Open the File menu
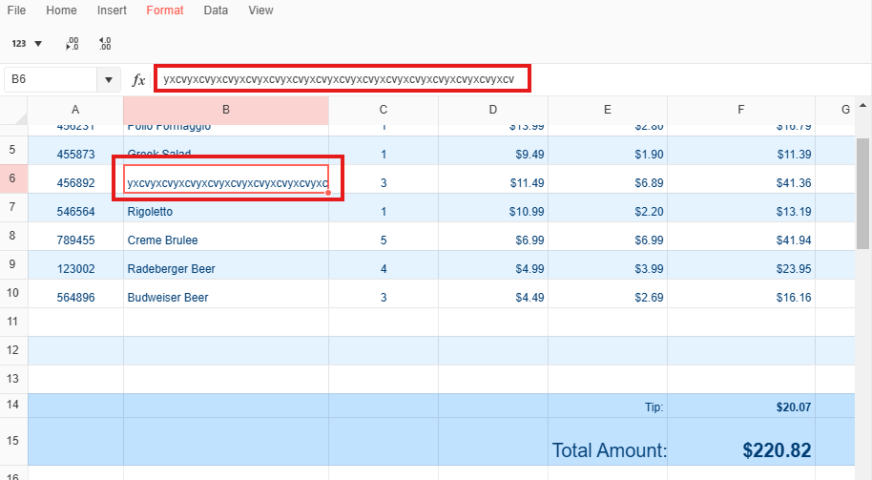This screenshot has height=480, width=872. (x=16, y=10)
